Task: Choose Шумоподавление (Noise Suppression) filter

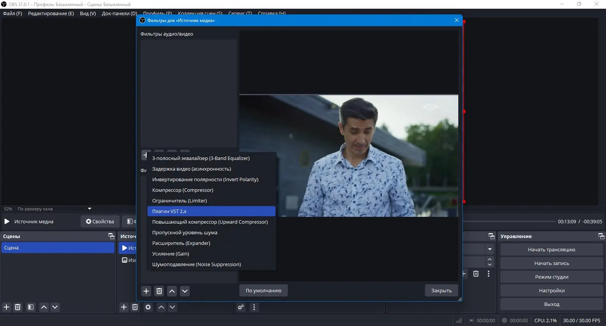Action: (x=196, y=265)
